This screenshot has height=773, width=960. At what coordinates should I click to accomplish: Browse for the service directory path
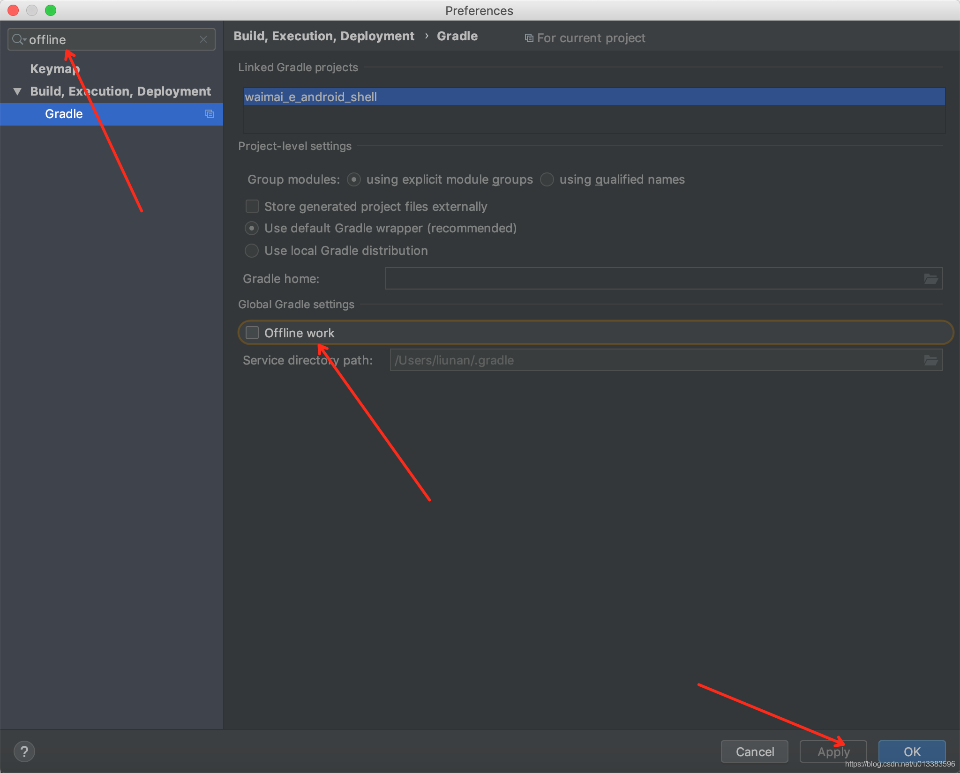931,360
